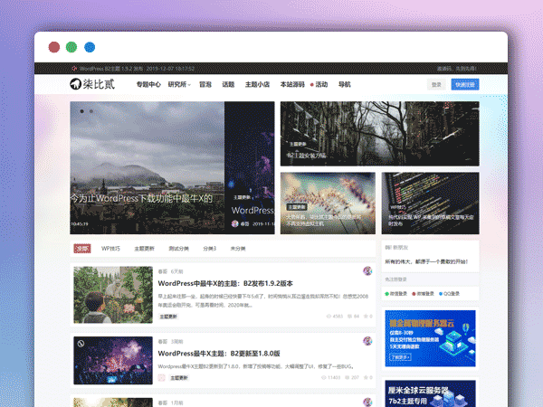The height and width of the screenshot is (407, 543).
Task: Click the 登录 login button
Action: pyautogui.click(x=437, y=85)
